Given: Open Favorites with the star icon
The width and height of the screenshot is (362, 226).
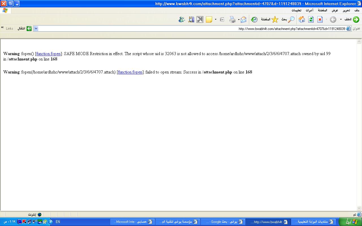Looking at the screenshot, I should click(275, 19).
